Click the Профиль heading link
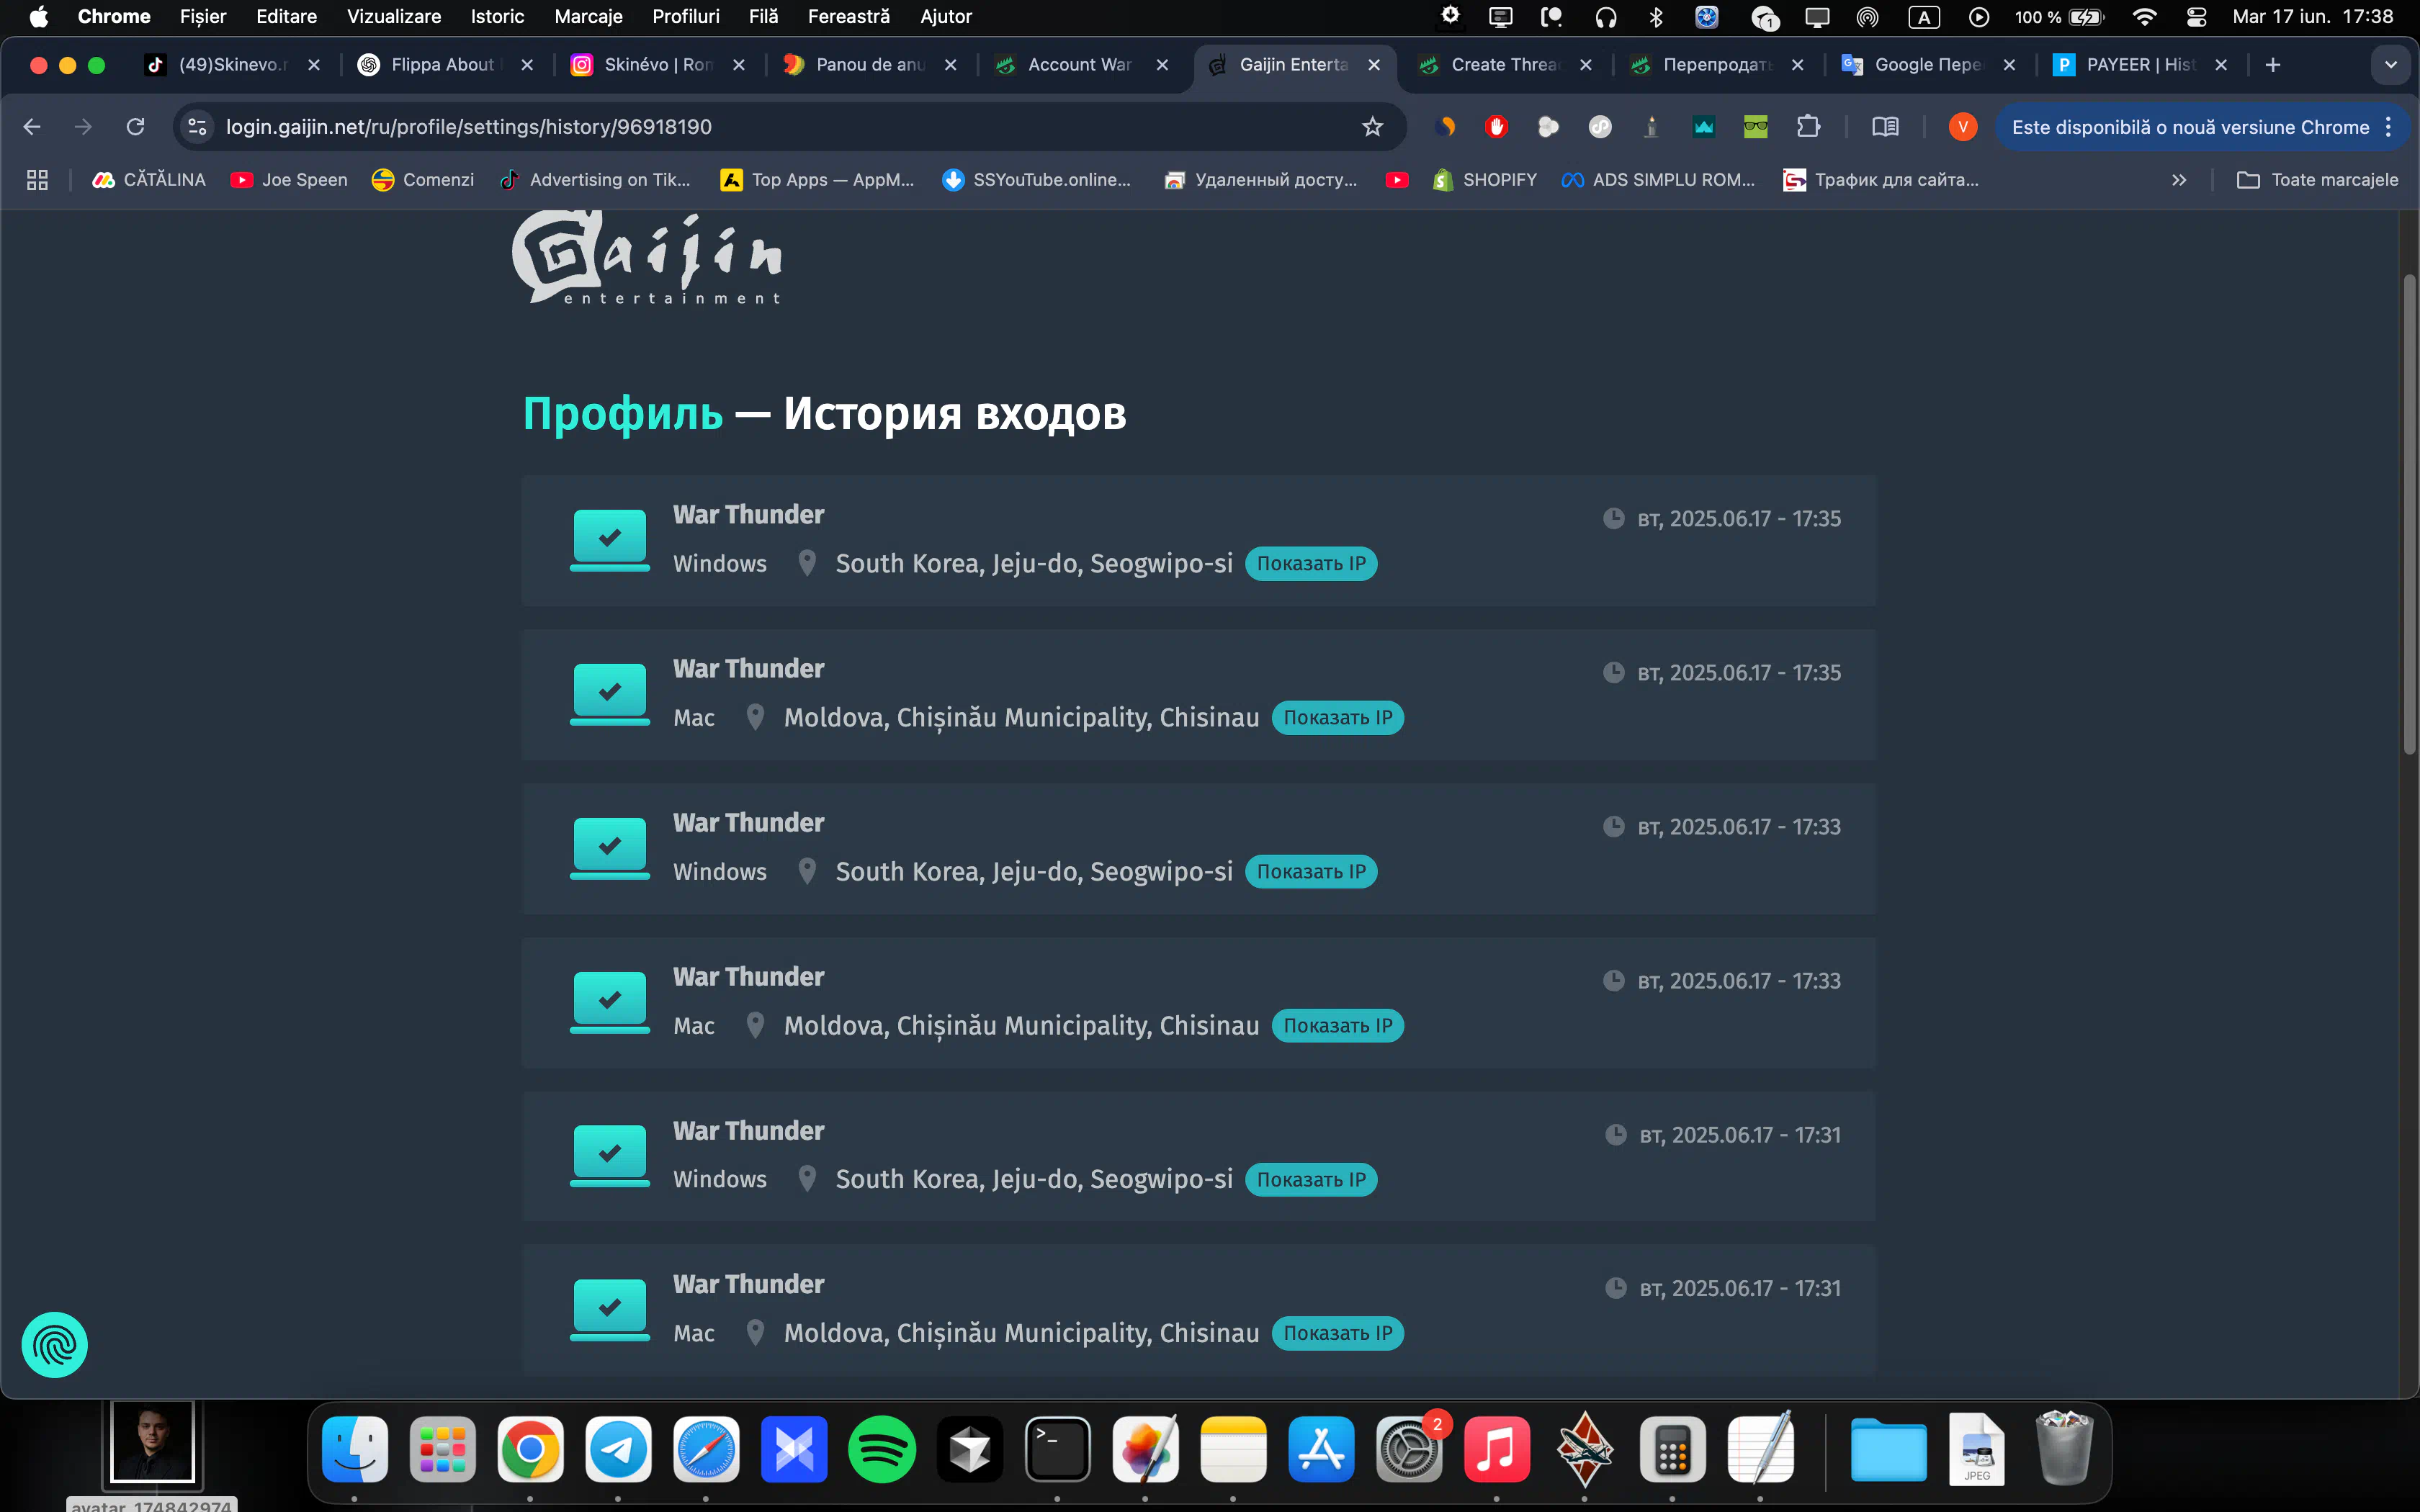This screenshot has width=2420, height=1512. click(x=622, y=414)
